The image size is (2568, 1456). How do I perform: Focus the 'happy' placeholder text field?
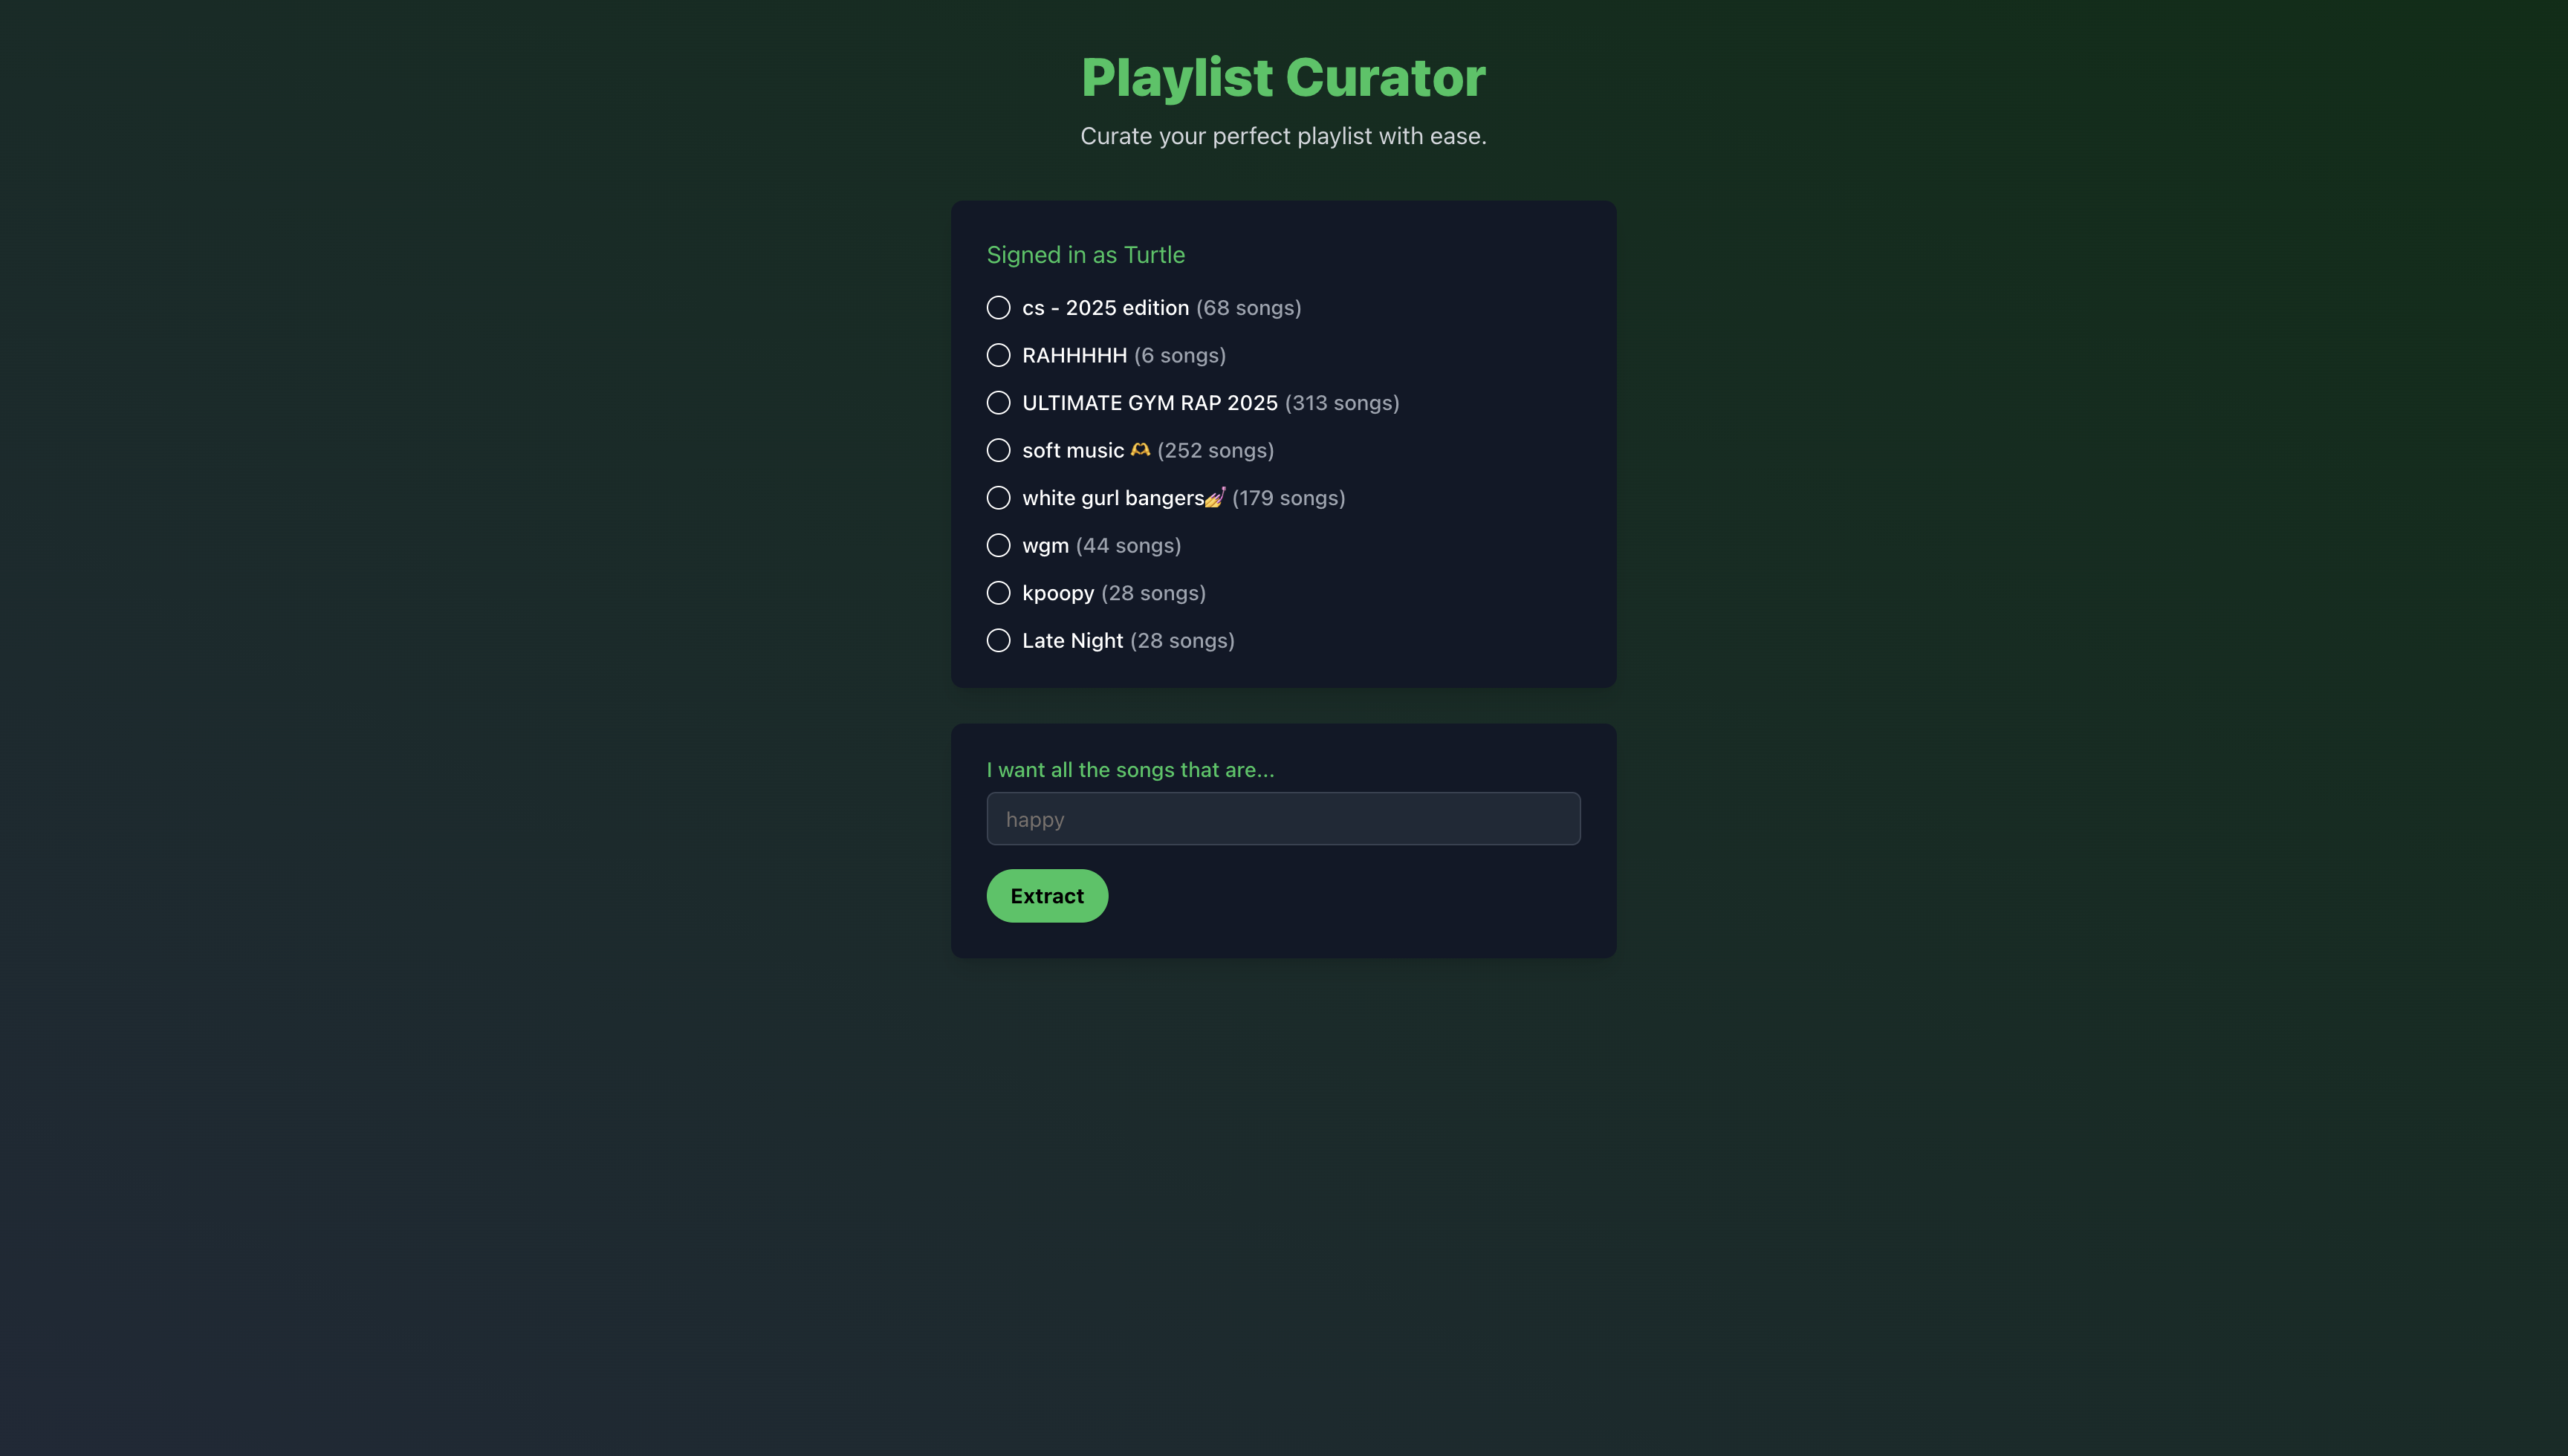[1283, 819]
